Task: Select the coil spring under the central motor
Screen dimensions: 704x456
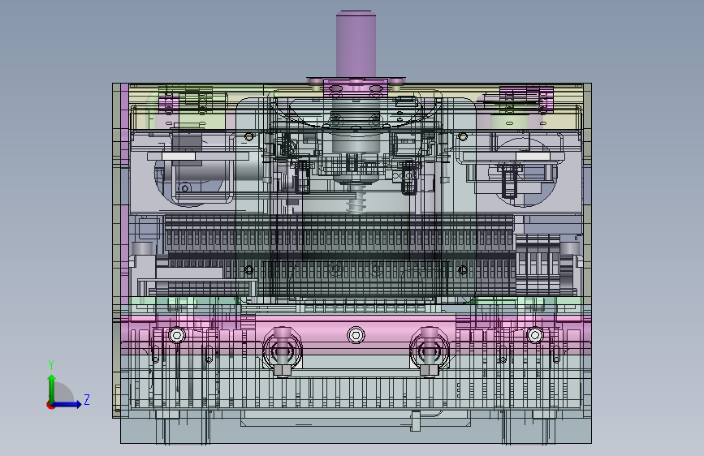Action: 356,201
